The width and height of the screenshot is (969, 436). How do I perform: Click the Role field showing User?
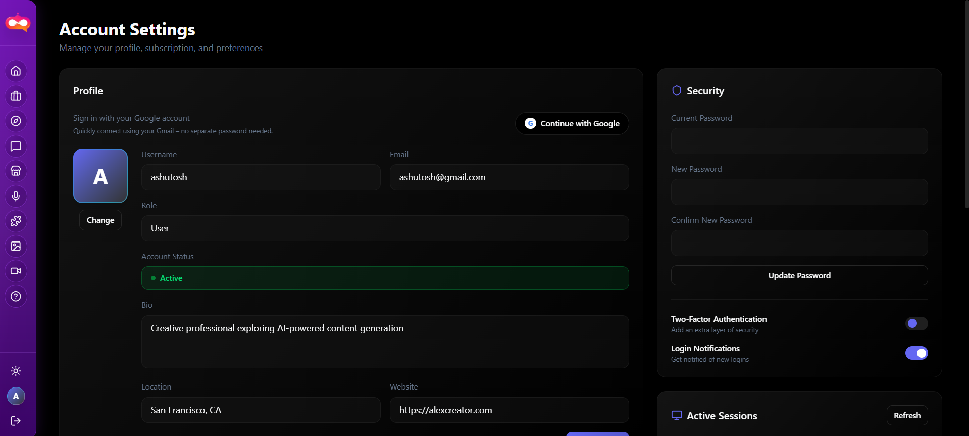(x=385, y=228)
